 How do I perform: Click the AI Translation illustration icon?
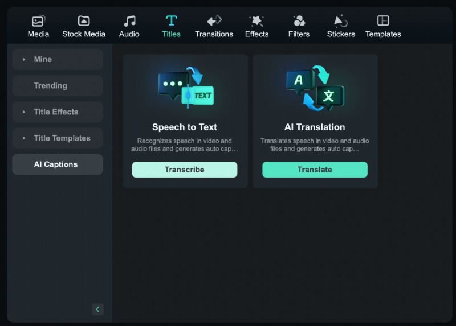[x=315, y=88]
